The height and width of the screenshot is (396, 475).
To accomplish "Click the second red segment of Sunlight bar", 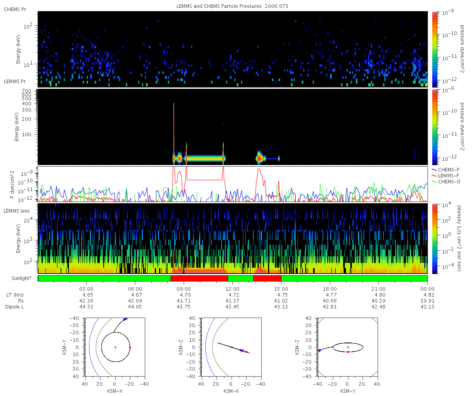I will click(x=267, y=278).
